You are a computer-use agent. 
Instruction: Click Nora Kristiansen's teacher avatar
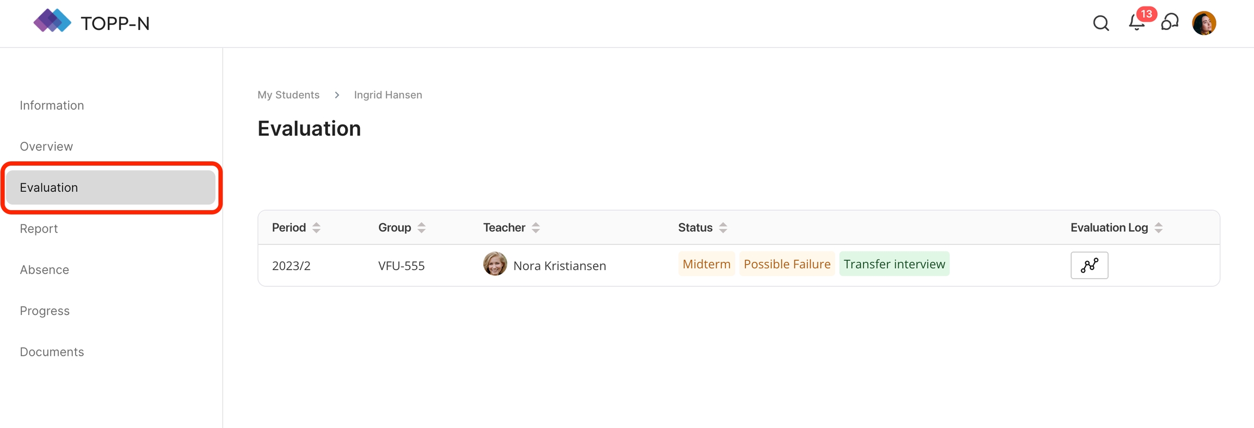pyautogui.click(x=495, y=264)
